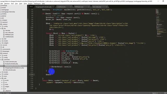Expand the views folder arrow
The height and width of the screenshot is (94, 167).
pos(1,76)
